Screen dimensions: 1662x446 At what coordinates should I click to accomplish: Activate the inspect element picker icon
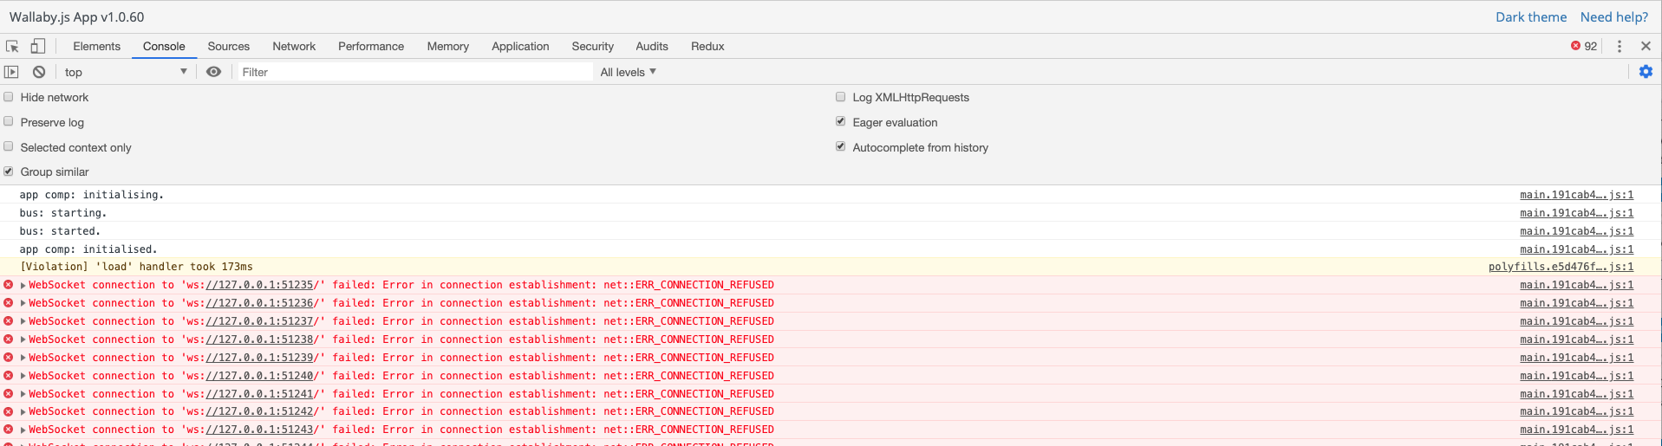pyautogui.click(x=12, y=46)
